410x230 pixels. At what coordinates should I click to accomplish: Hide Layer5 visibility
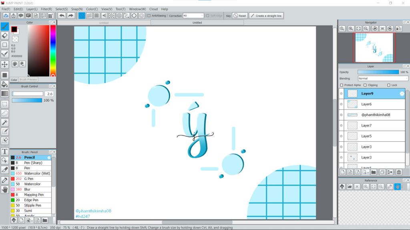(x=341, y=136)
